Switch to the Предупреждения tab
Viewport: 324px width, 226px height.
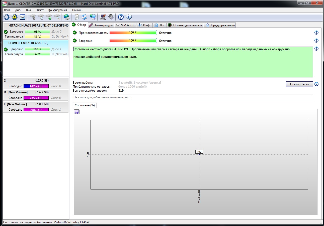[x=220, y=25]
